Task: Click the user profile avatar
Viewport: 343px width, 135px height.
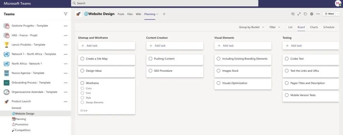Action: coord(338,3)
